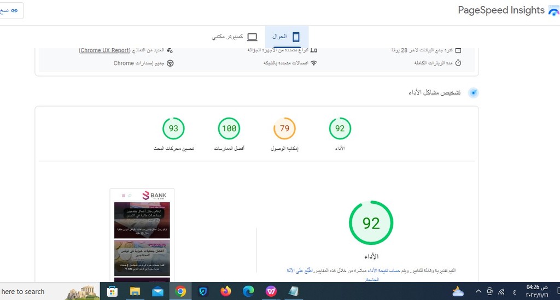The width and height of the screenshot is (560, 300).
Task: Click the 'مدة الزيارات الكاملة' text
Action: 433,63
